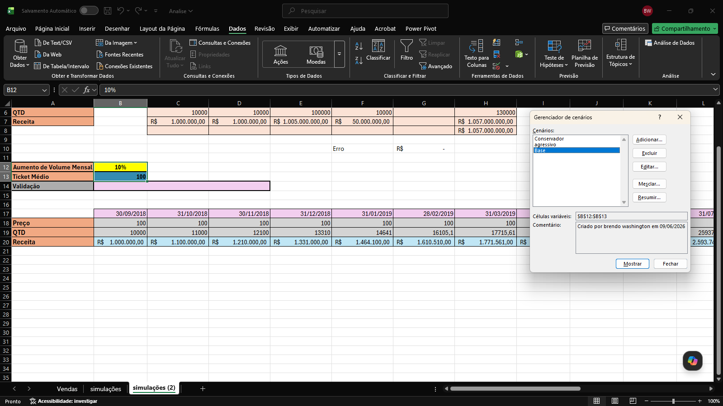Image resolution: width=723 pixels, height=406 pixels.
Task: Switch to Página Inicial tab
Action: pos(52,28)
